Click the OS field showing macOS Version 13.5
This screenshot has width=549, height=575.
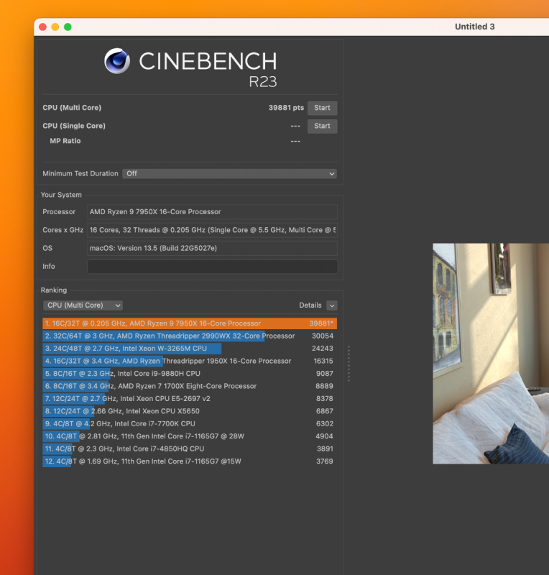(212, 248)
